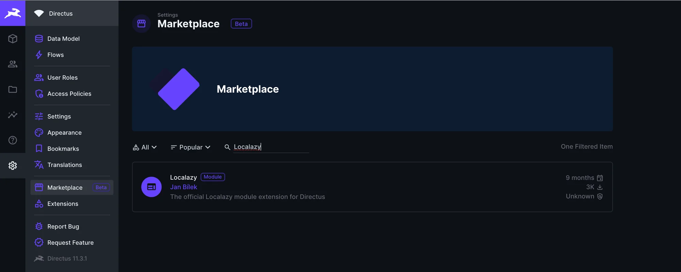Open the Popular sort dropdown
The width and height of the screenshot is (681, 272).
click(191, 147)
